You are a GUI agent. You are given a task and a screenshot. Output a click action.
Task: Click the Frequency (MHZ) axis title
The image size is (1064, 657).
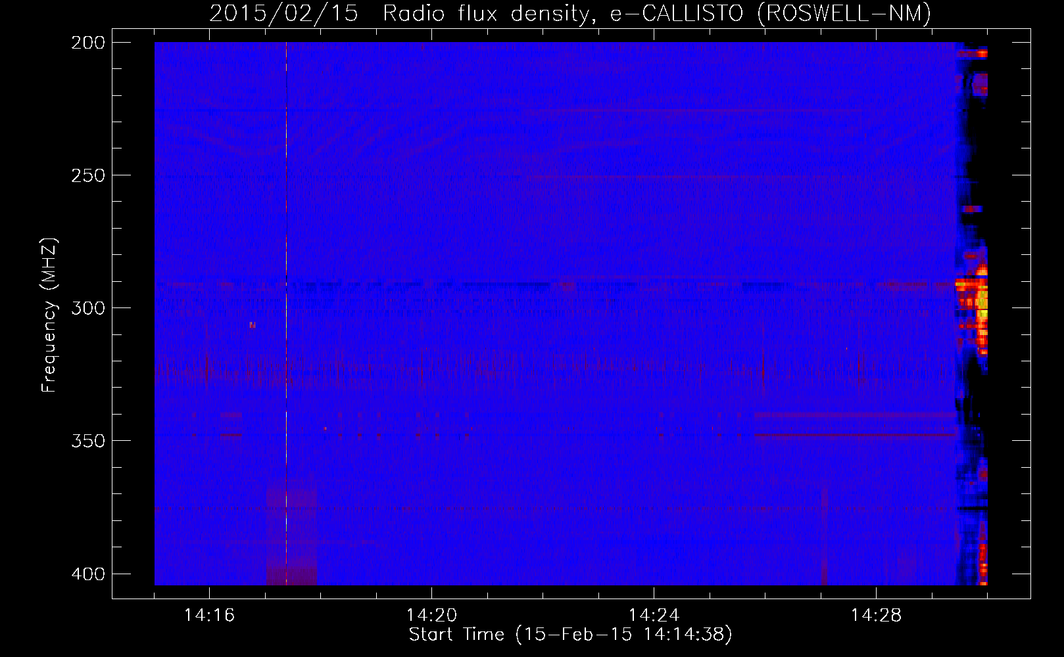coord(49,315)
